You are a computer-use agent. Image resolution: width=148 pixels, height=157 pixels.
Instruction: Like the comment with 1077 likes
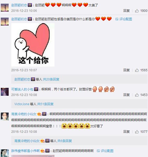click(137, 132)
